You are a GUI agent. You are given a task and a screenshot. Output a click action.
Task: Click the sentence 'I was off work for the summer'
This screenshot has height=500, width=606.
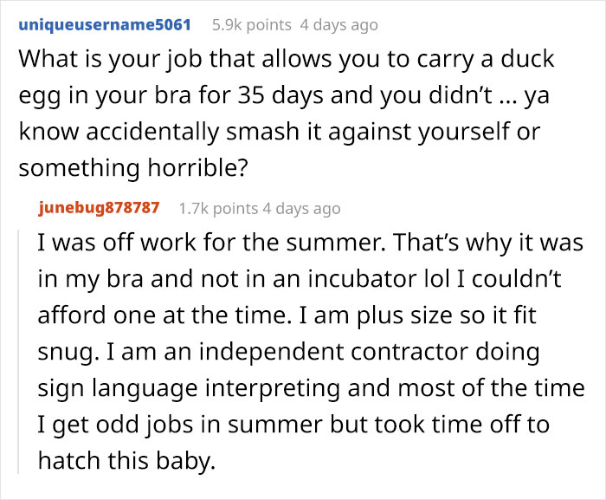pyautogui.click(x=211, y=243)
